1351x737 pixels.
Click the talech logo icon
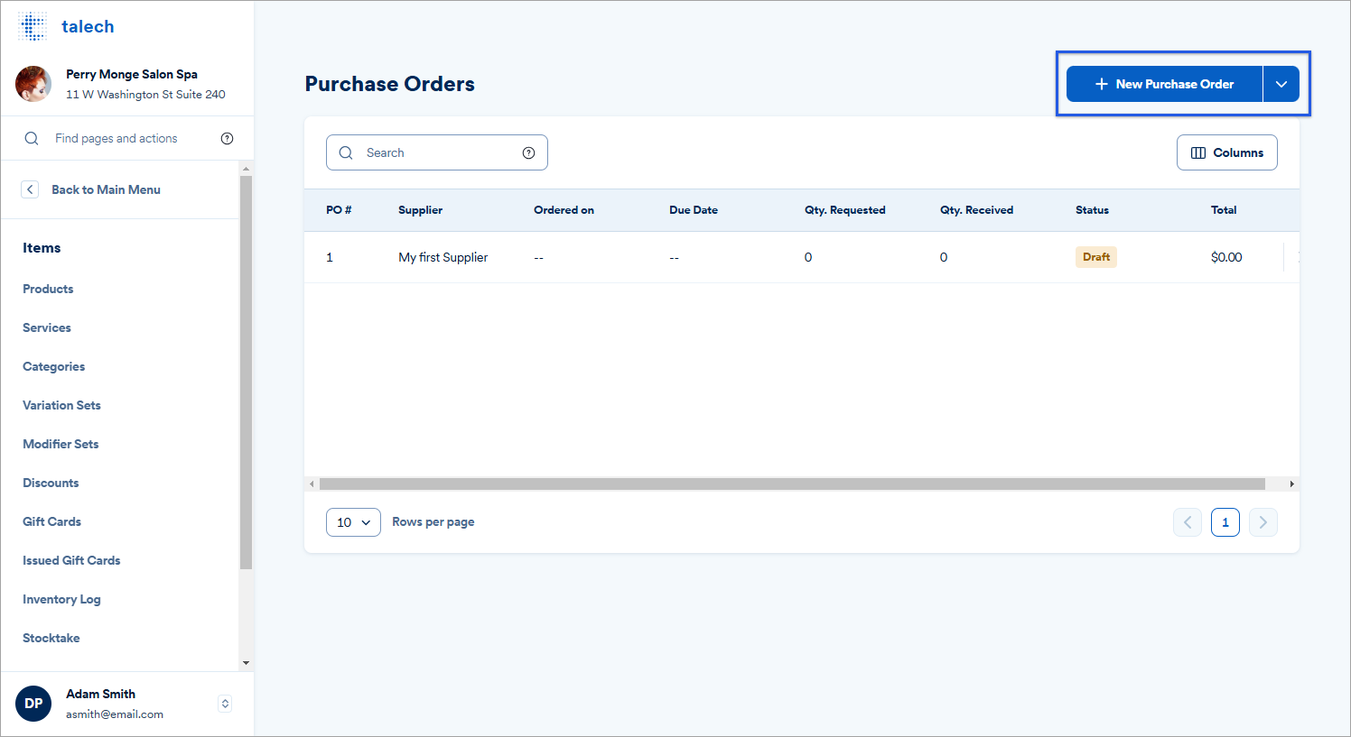pyautogui.click(x=33, y=25)
